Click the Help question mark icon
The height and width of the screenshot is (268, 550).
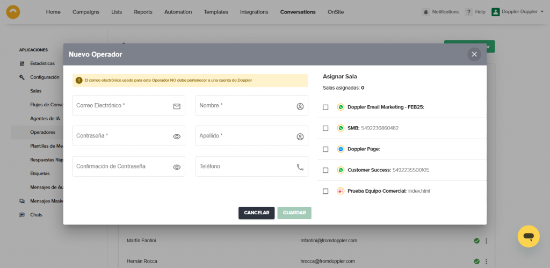pos(468,12)
